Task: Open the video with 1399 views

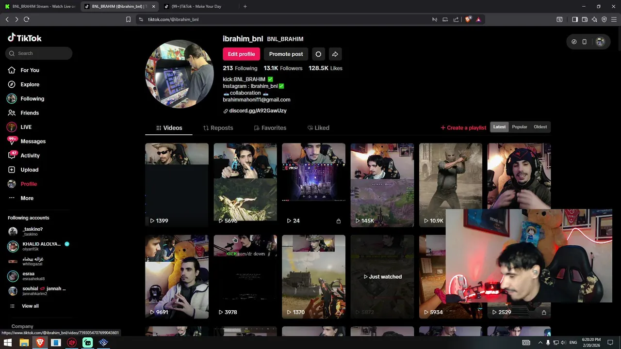Action: (177, 185)
